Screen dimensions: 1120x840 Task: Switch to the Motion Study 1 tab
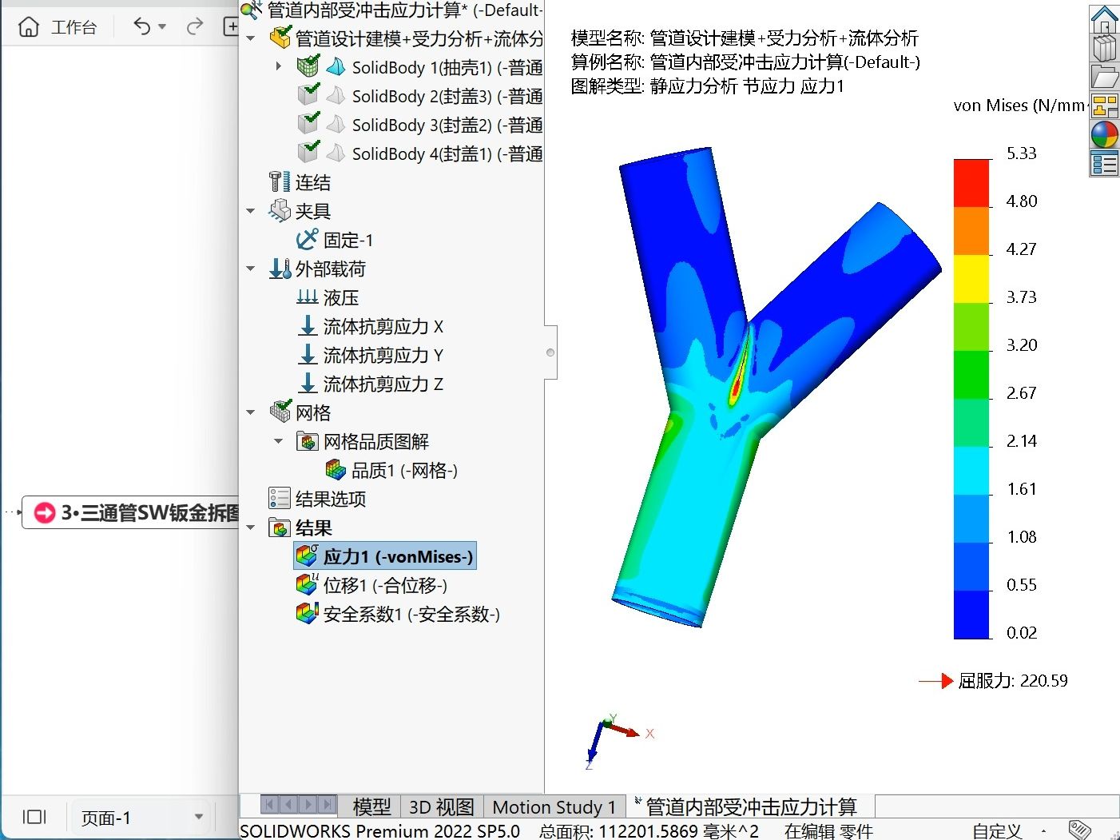pyautogui.click(x=554, y=806)
